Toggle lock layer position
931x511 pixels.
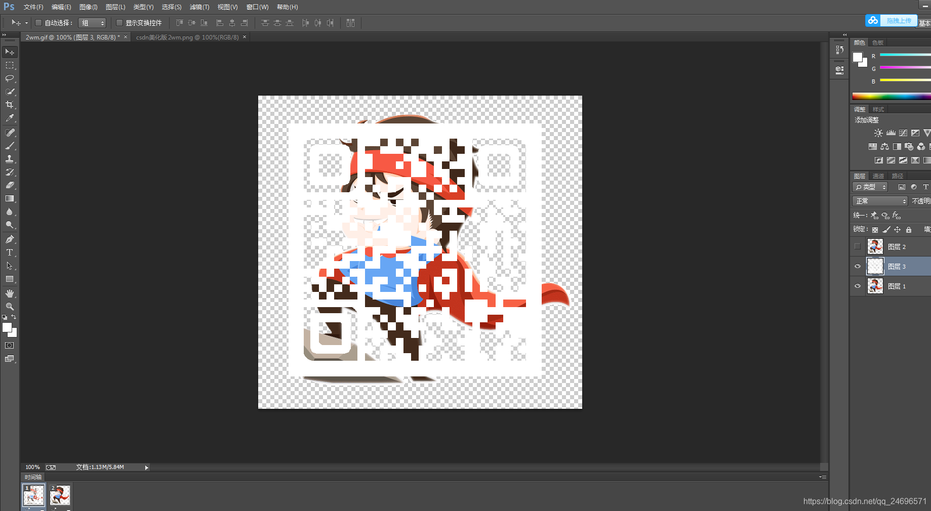pyautogui.click(x=898, y=230)
